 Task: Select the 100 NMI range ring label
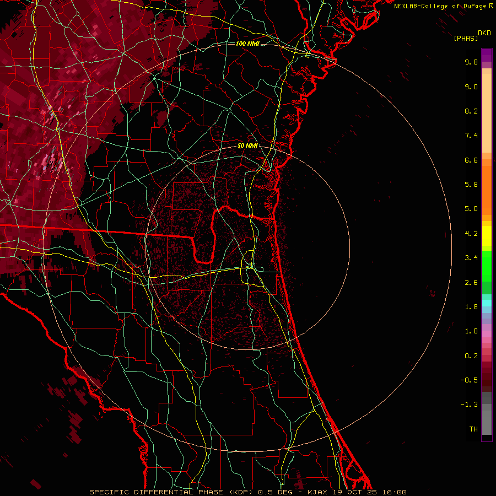[247, 44]
